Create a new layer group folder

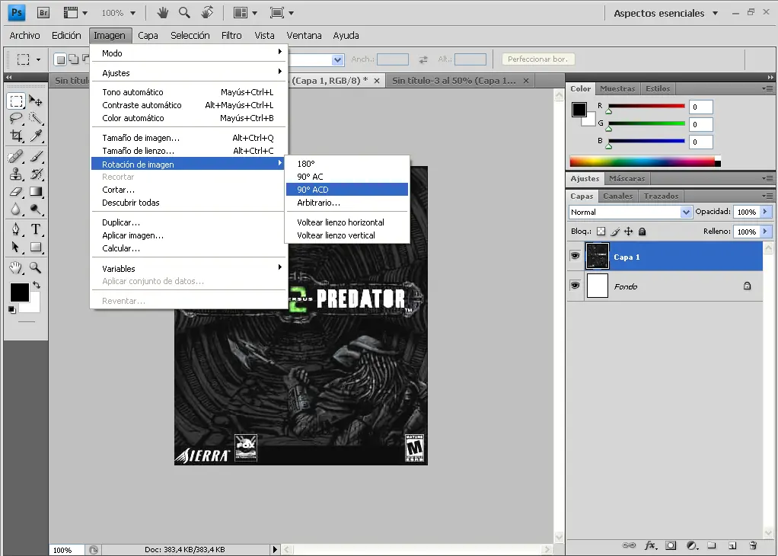pyautogui.click(x=712, y=545)
